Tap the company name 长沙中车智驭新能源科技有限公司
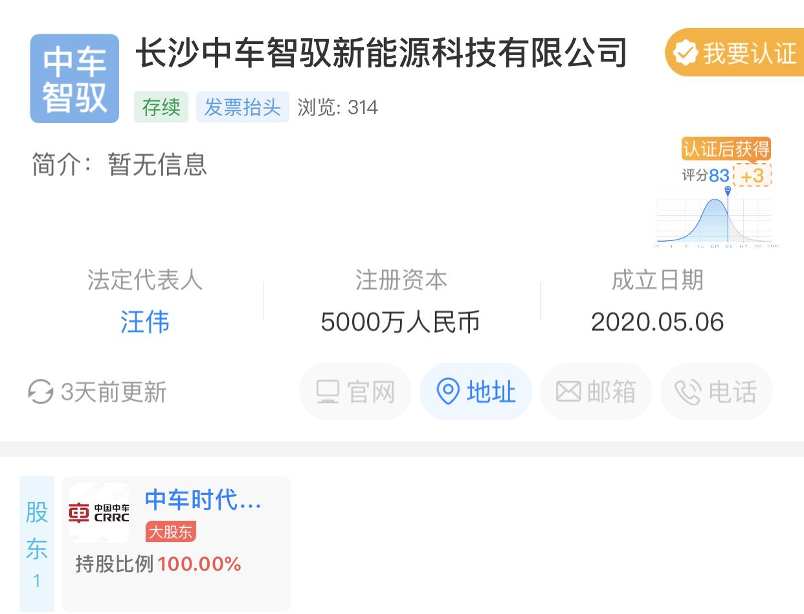804x614 pixels. 381,53
